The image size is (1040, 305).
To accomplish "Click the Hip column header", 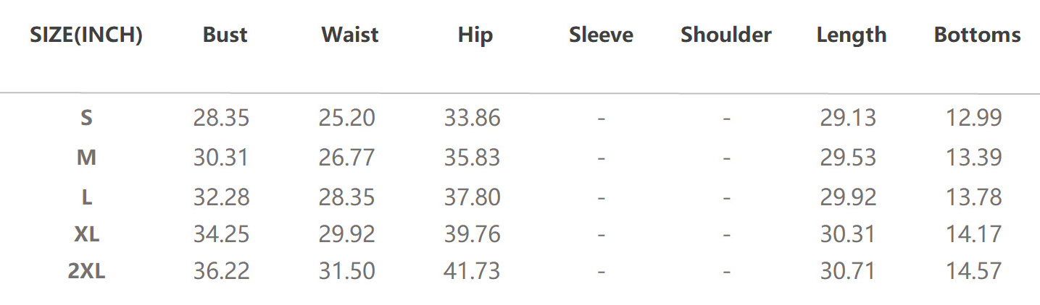I will [475, 35].
